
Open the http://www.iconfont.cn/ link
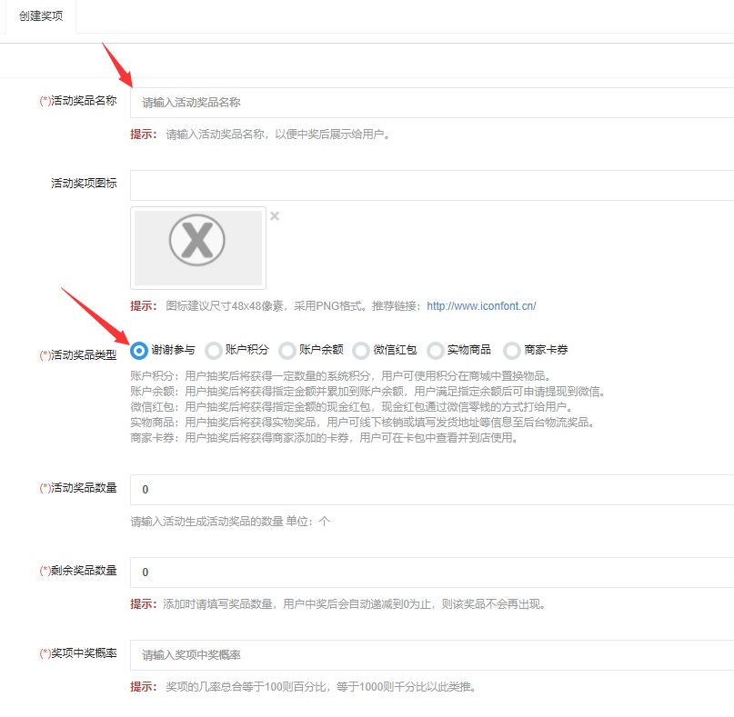tap(481, 306)
